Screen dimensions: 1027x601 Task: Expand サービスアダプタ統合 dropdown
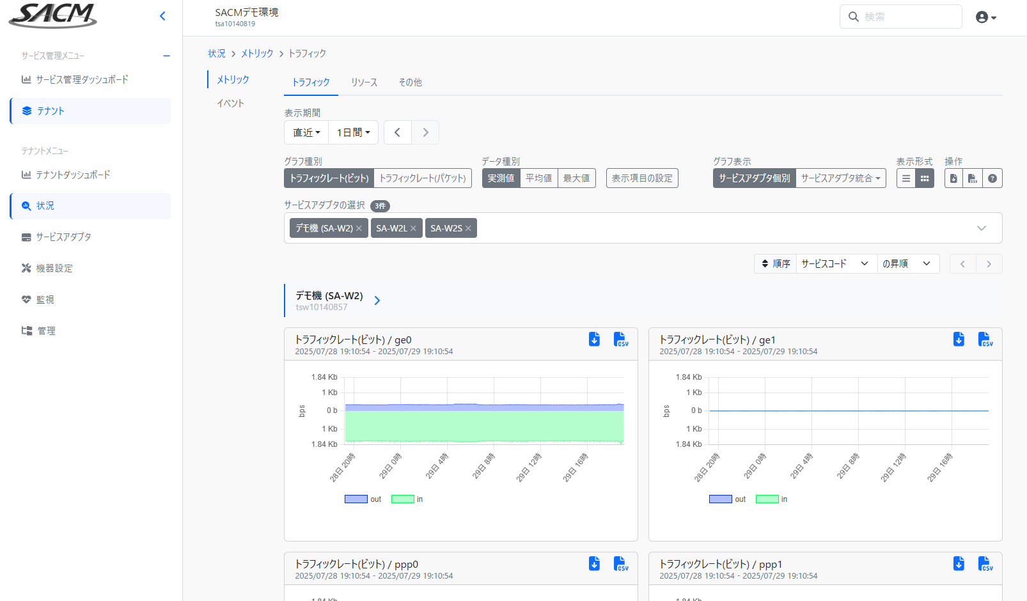coord(840,178)
